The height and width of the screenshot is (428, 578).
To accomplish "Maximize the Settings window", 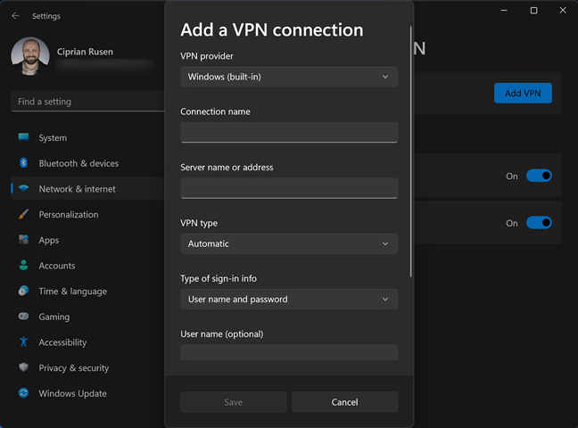I will 533,11.
